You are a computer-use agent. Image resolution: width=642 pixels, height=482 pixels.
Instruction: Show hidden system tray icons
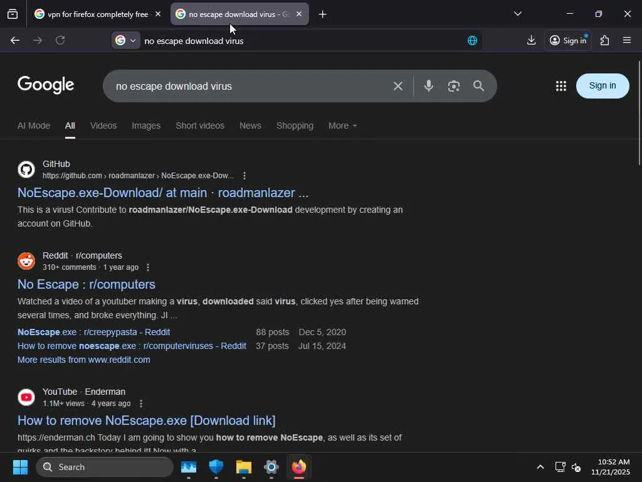(x=540, y=467)
